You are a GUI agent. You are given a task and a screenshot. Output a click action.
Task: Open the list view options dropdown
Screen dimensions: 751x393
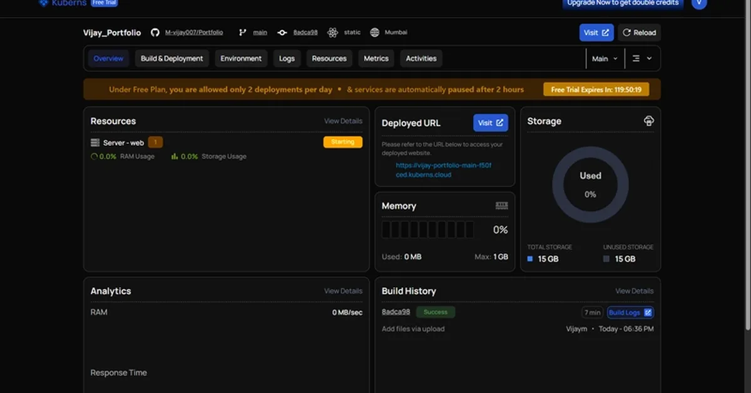point(642,58)
